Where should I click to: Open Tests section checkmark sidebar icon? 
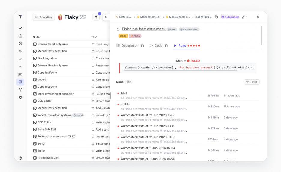(x=20, y=28)
